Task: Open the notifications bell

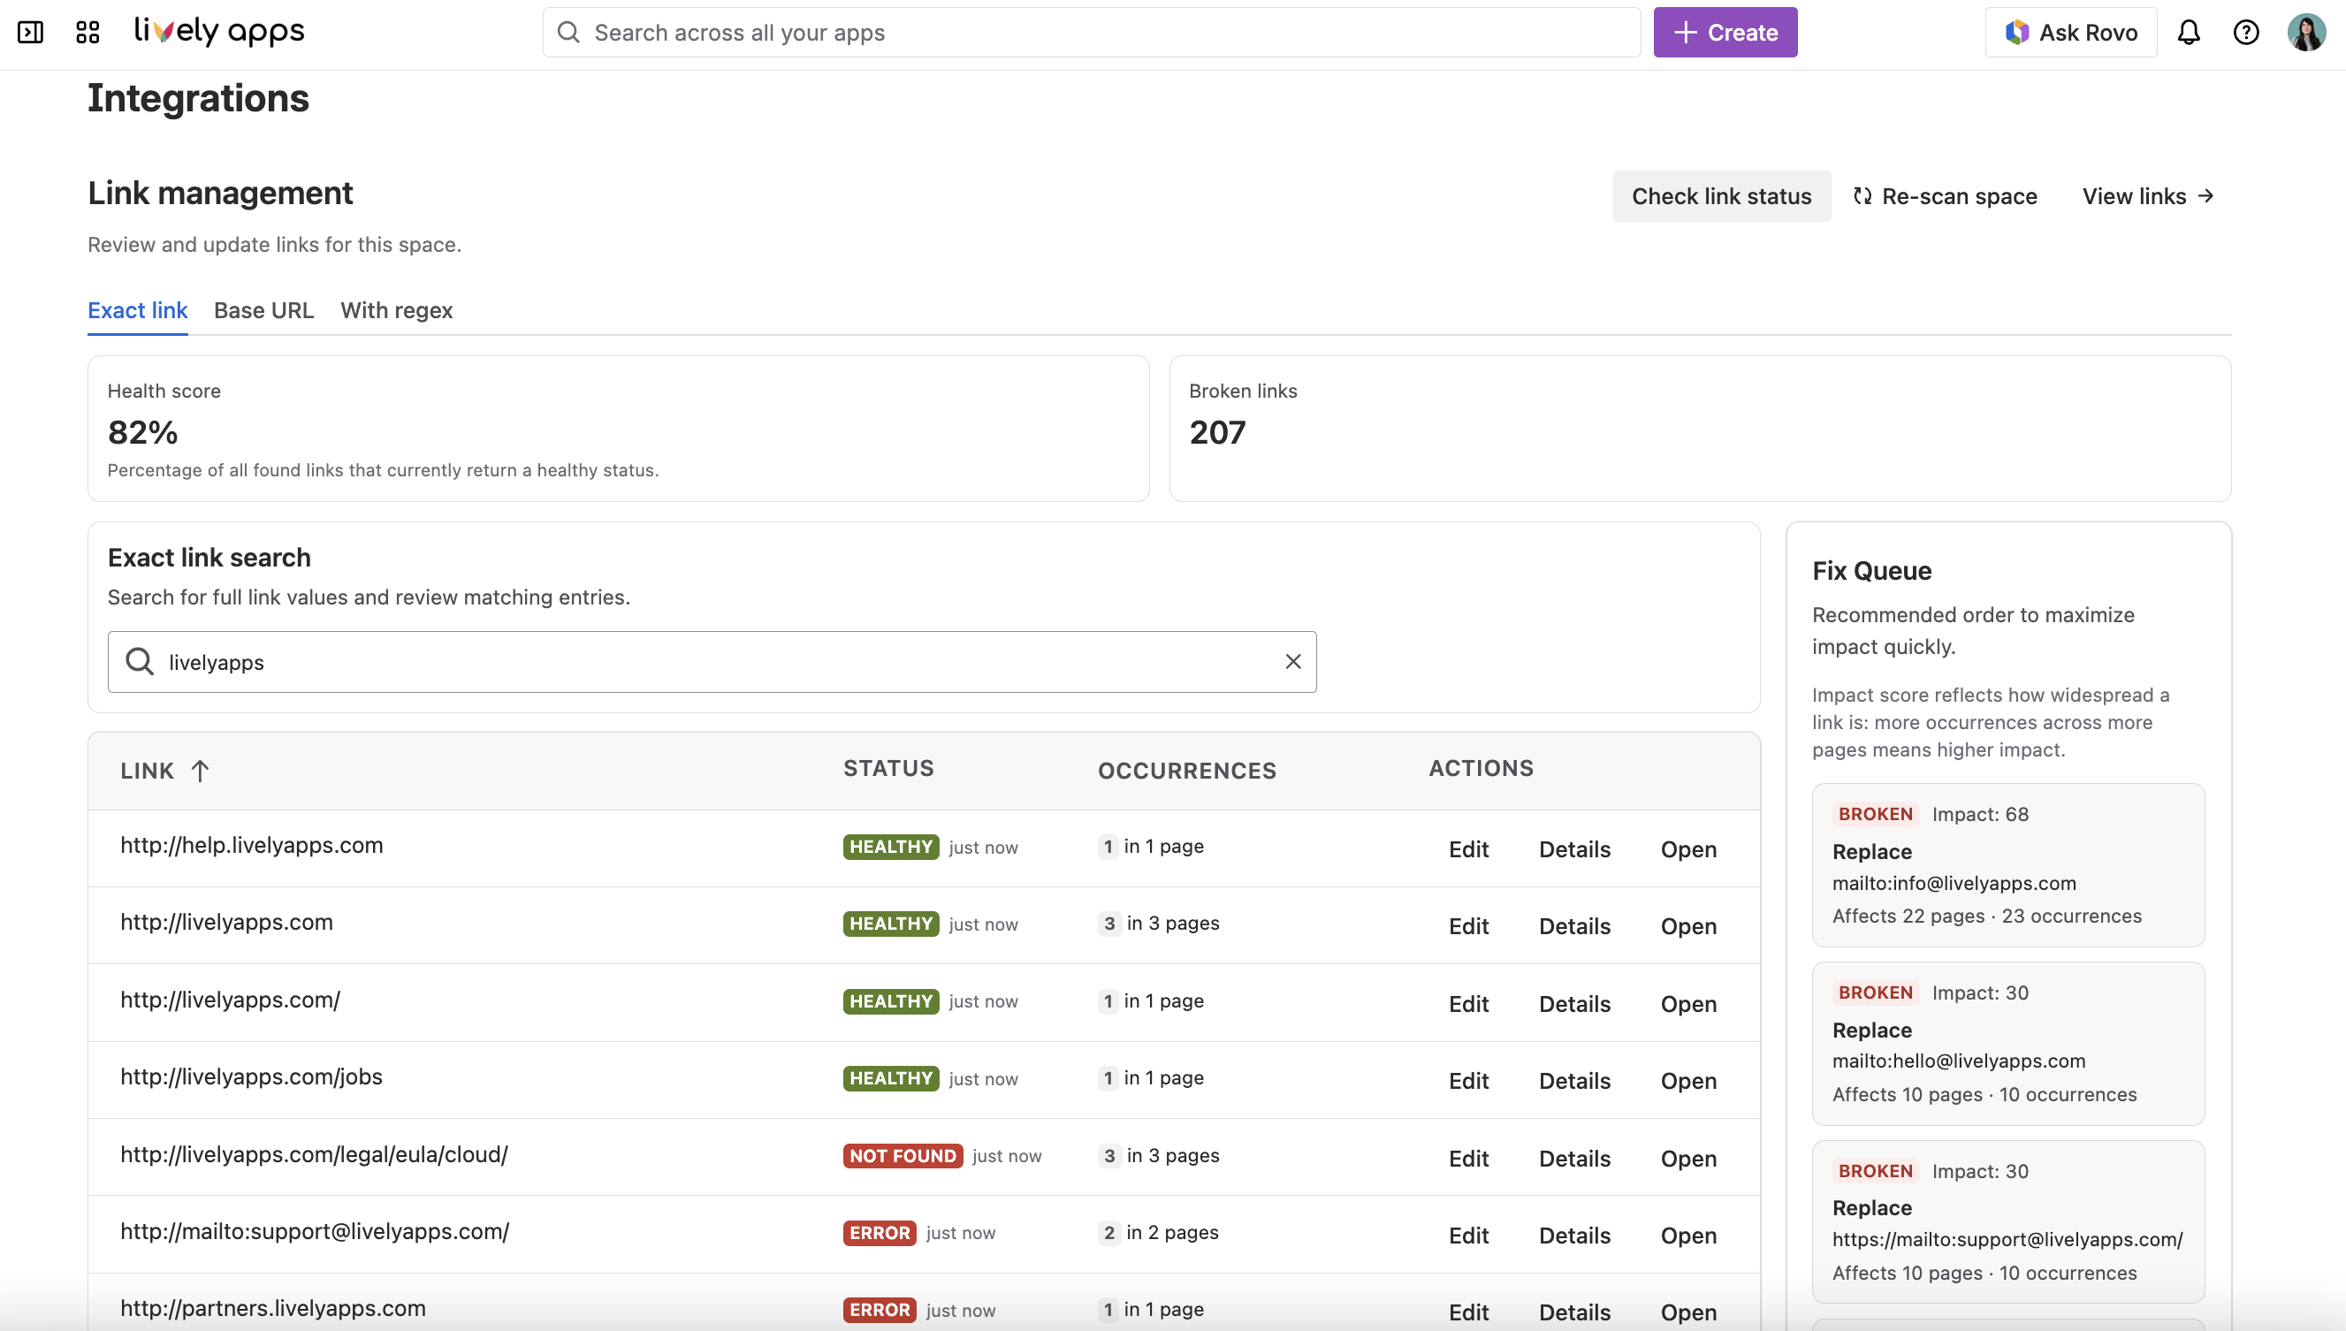Action: (x=2189, y=32)
